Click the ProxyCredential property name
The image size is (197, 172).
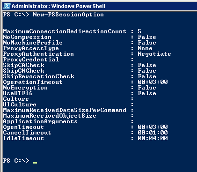pyautogui.click(x=31, y=60)
